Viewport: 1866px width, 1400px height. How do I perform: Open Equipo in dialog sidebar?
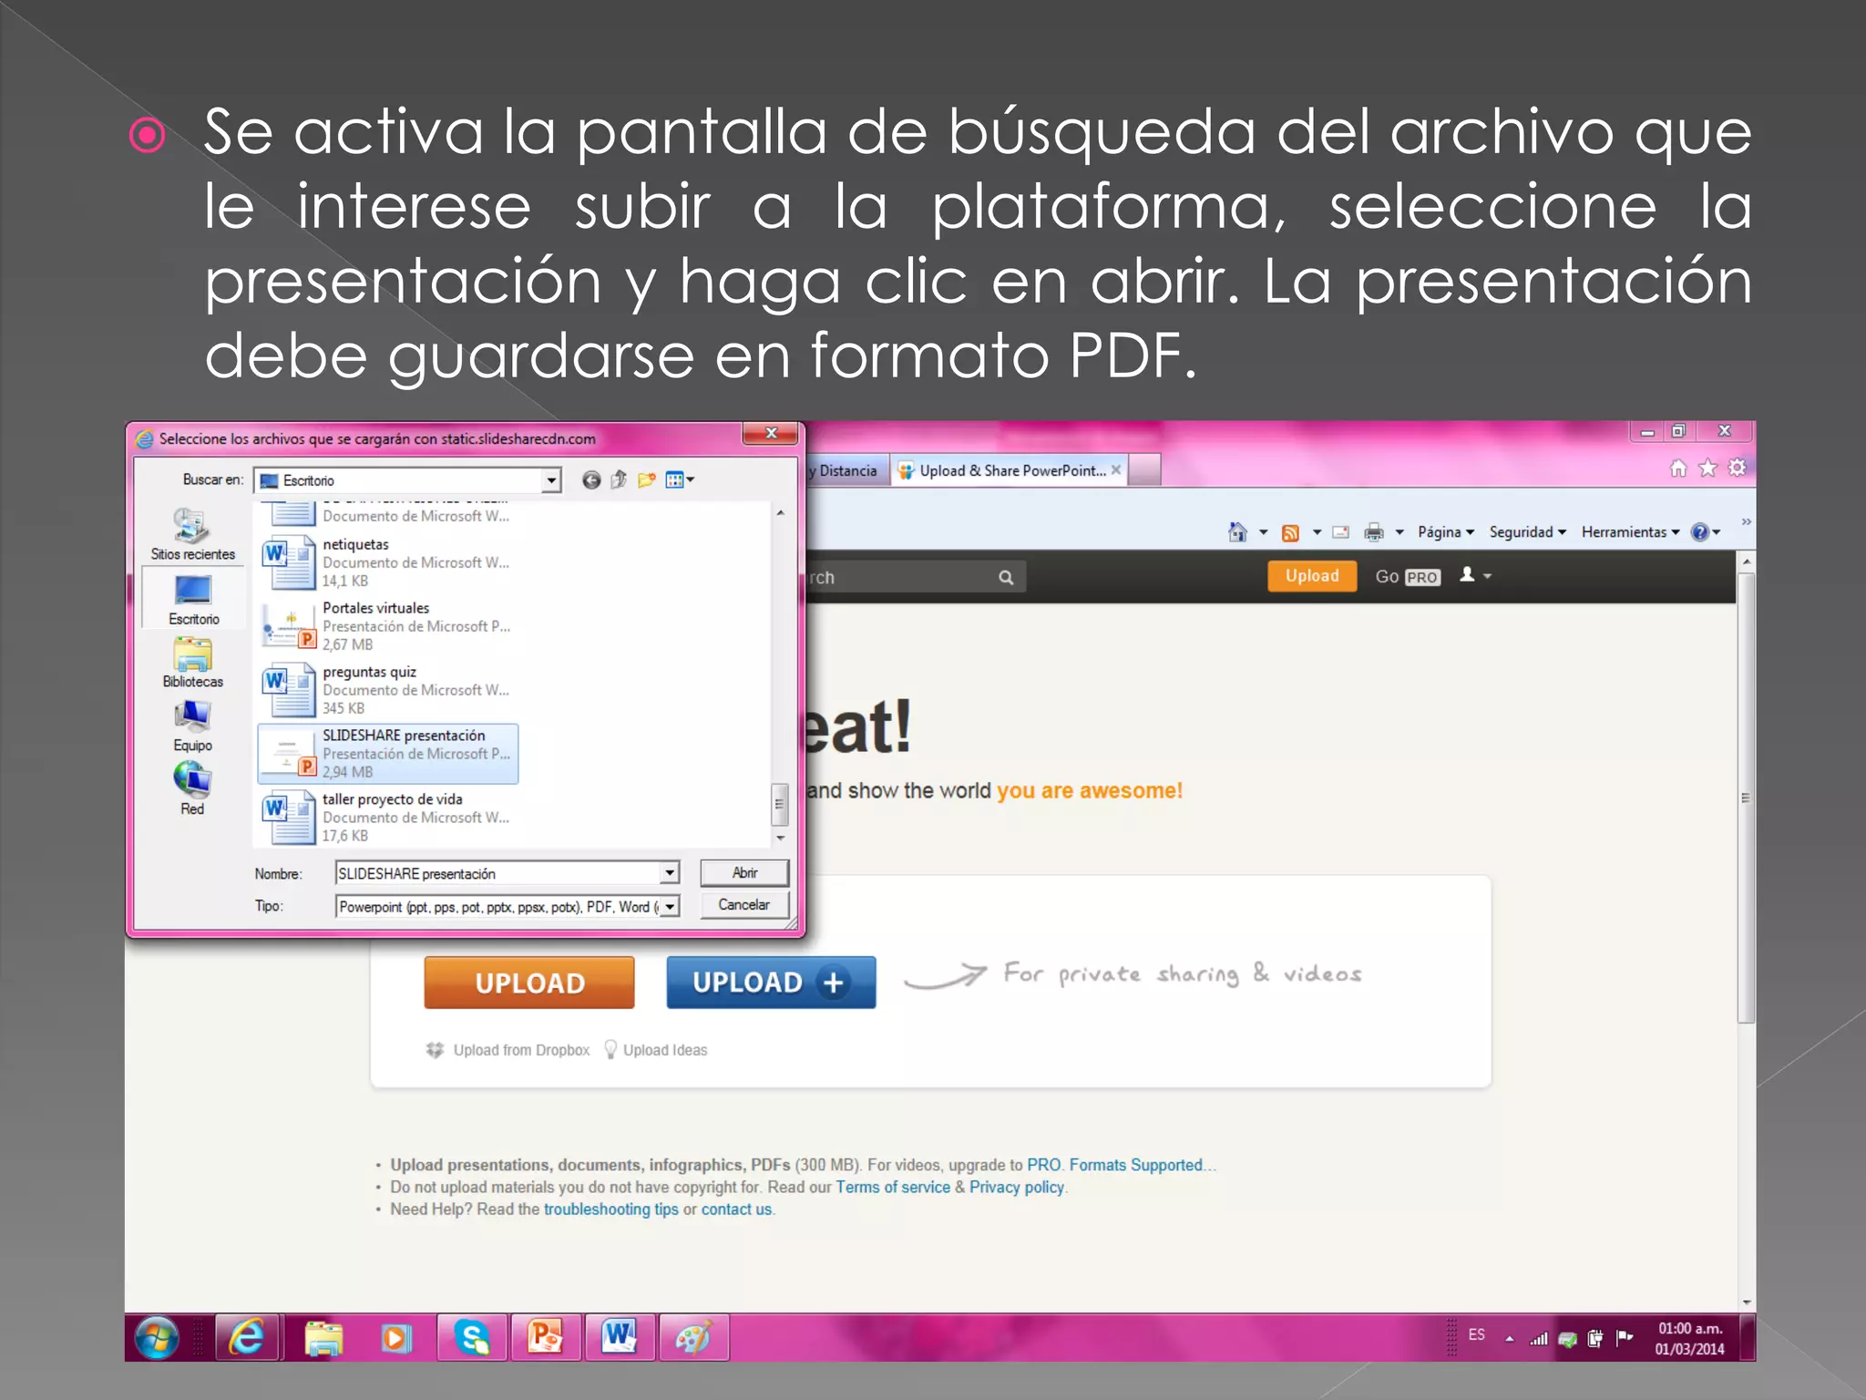tap(192, 726)
